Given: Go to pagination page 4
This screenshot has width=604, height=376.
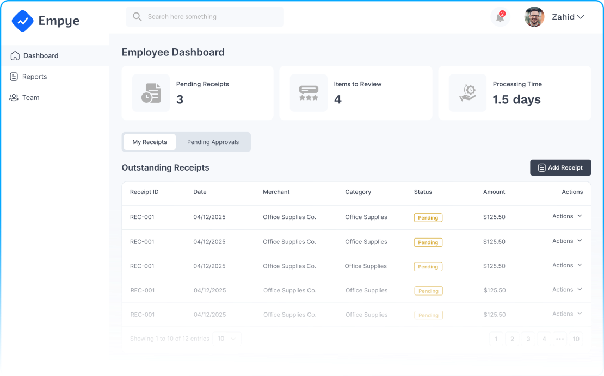Looking at the screenshot, I should click(x=544, y=339).
